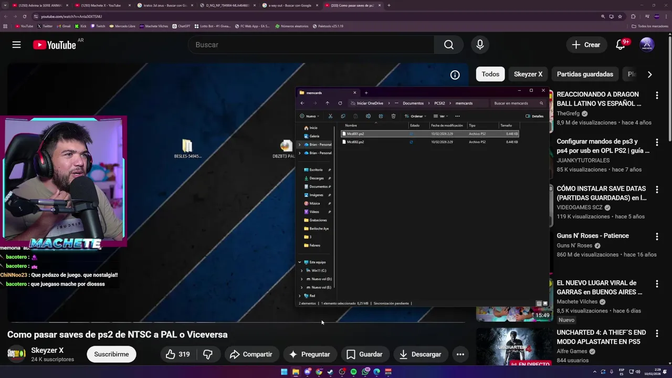672x378 pixels.
Task: Copy the selected file in Explorer toolbar
Action: (x=343, y=116)
